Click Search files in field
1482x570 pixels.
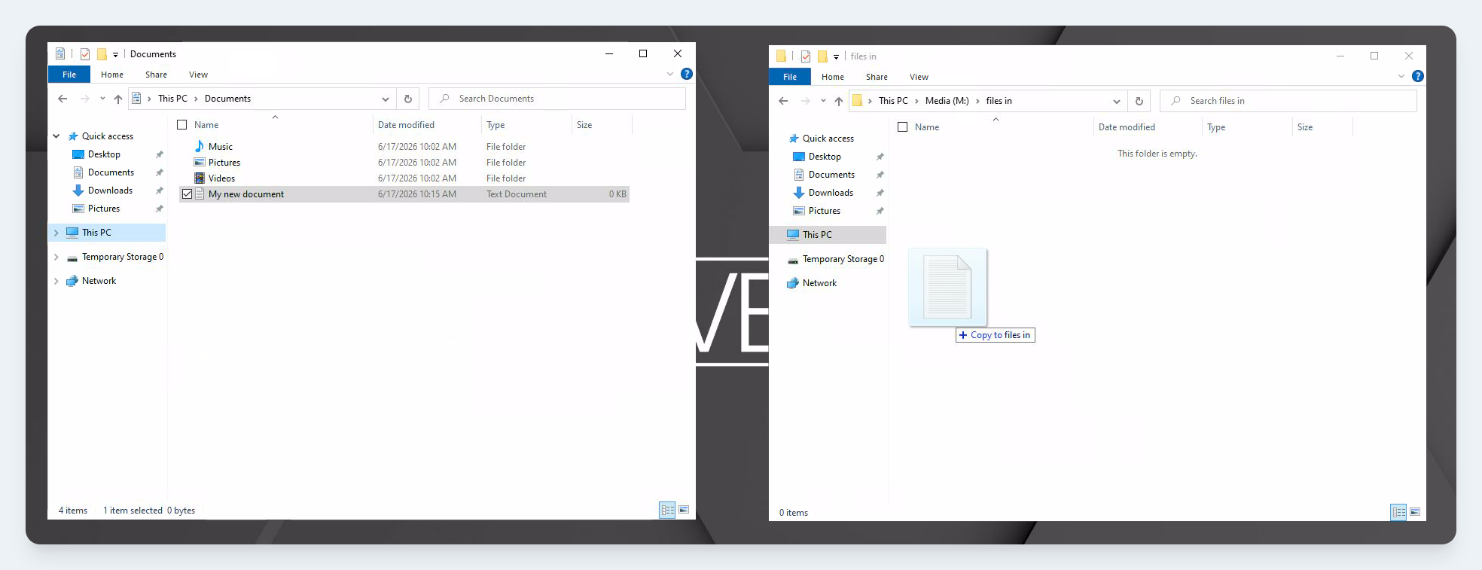[x=1288, y=101]
